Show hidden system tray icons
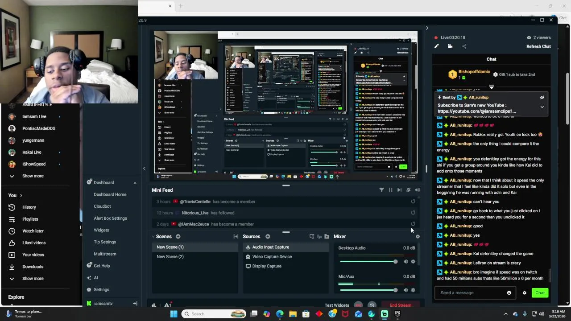Image resolution: width=571 pixels, height=321 pixels. point(505,314)
